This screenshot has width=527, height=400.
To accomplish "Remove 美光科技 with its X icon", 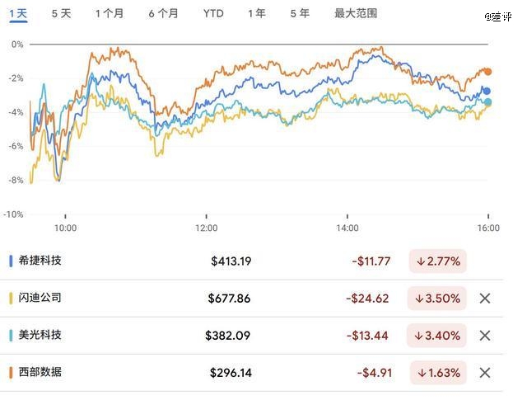I will click(x=485, y=335).
